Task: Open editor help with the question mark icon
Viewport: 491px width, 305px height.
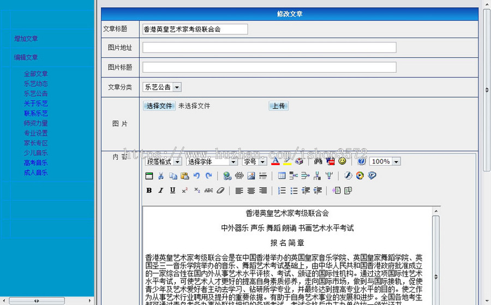Action: tap(361, 161)
